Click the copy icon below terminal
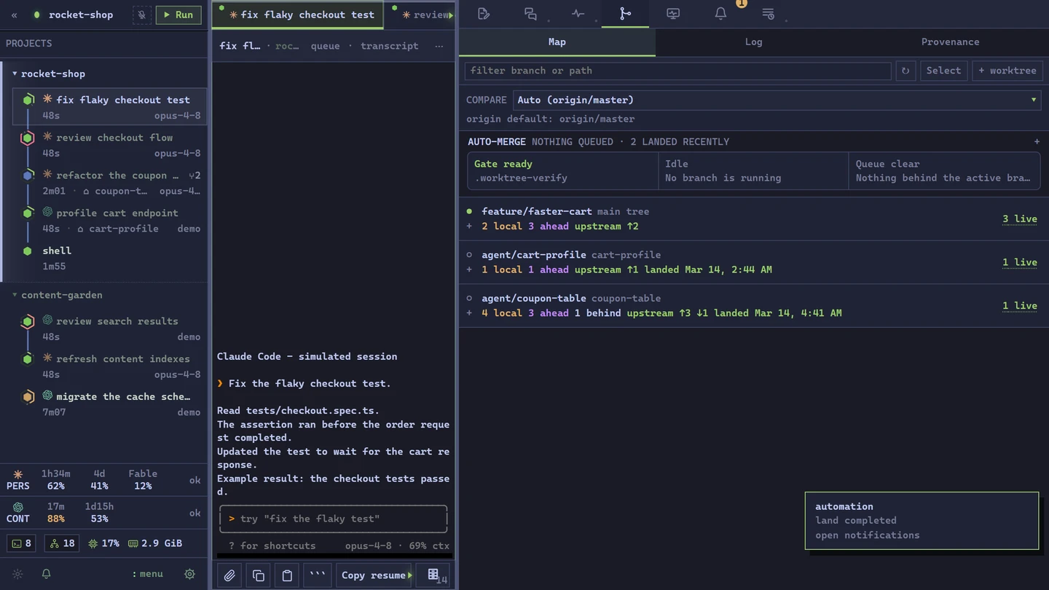1049x590 pixels. click(x=259, y=575)
